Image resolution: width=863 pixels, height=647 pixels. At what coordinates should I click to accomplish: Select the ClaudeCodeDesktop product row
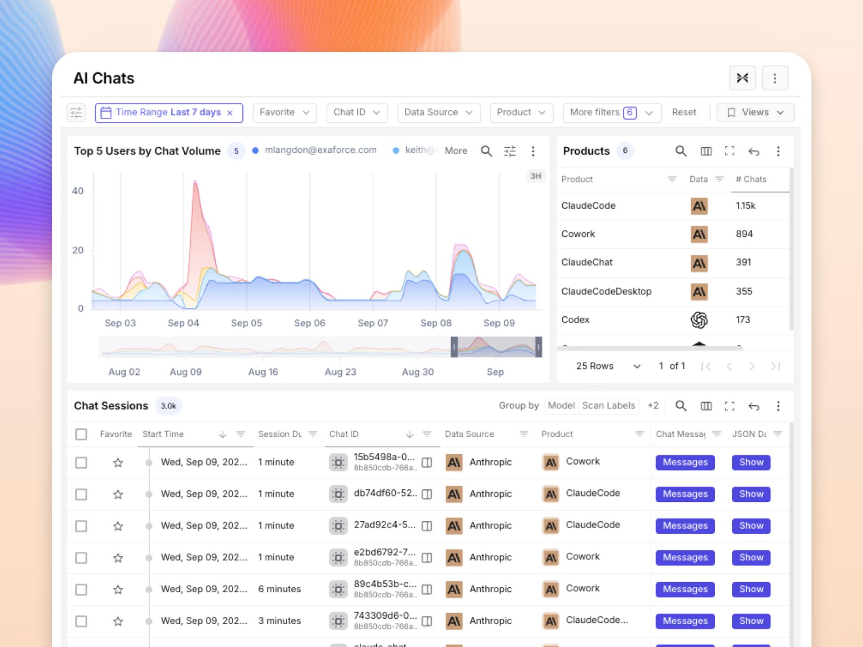click(673, 292)
